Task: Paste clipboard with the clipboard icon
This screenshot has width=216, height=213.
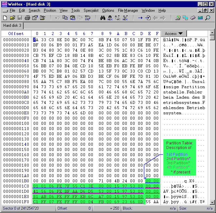Action: (x=73, y=18)
